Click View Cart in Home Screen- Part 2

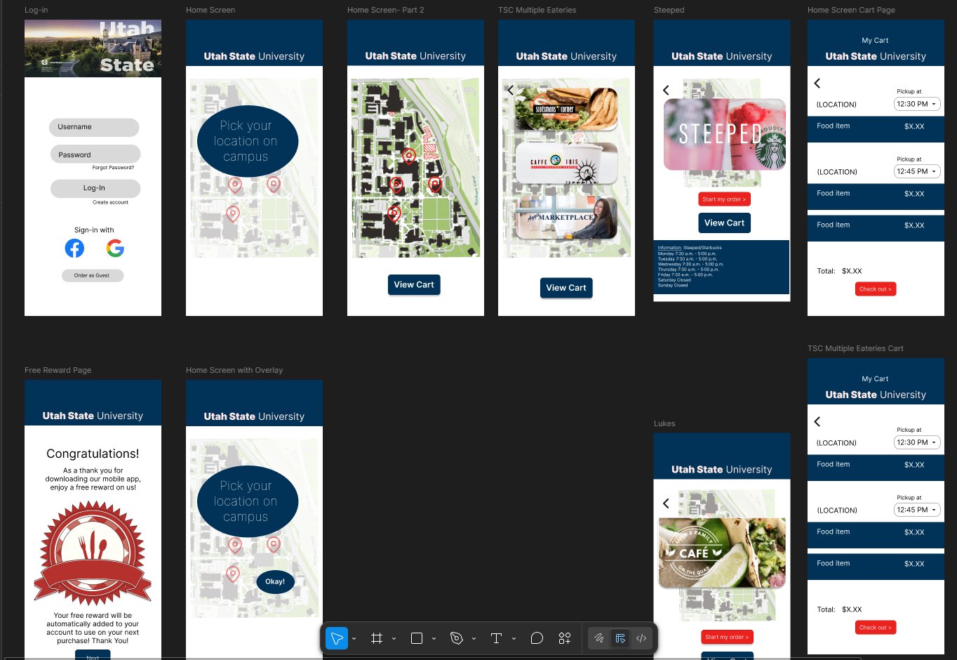point(414,284)
